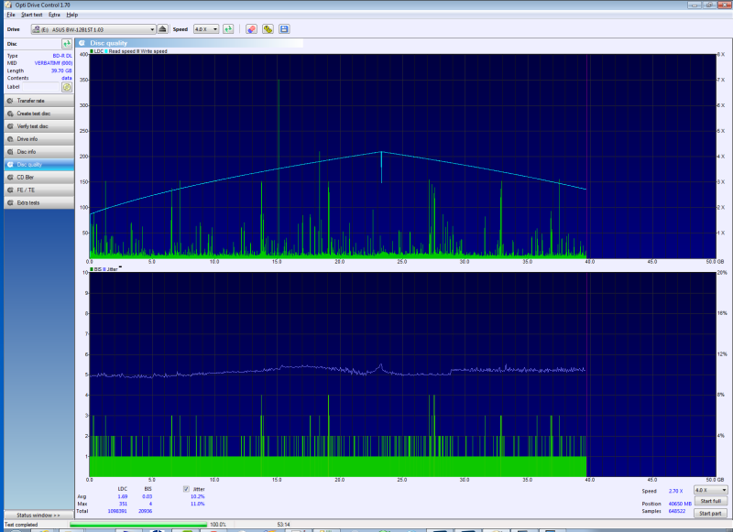
Task: Click the eraser icon to erase the disc
Action: point(251,29)
